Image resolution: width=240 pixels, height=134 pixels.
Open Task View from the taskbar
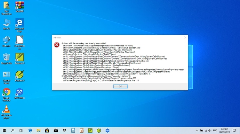click(21, 131)
